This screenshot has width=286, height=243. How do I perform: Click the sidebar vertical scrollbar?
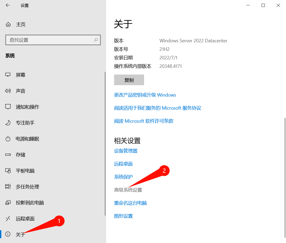coord(105,144)
